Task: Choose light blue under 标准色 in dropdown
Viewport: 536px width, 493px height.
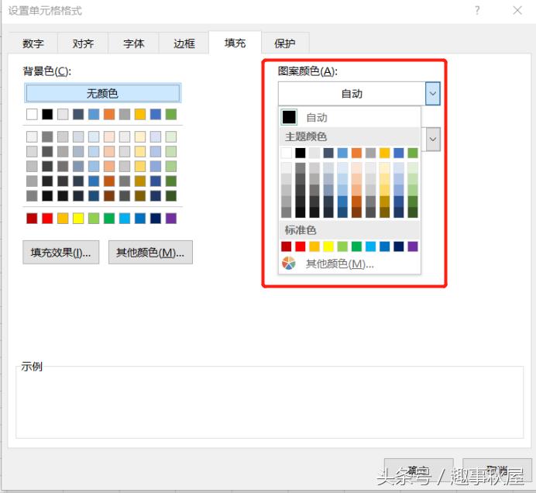Action: 370,246
